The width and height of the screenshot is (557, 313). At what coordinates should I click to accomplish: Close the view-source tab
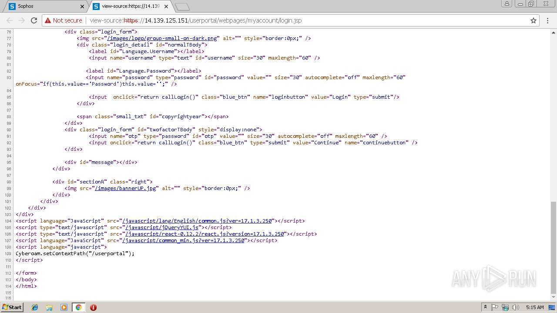166,7
